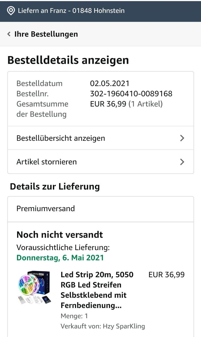Viewport: 201px width, 337px height.
Task: Tap chevron arrow next to Artikel stornieren
Action: point(182,162)
